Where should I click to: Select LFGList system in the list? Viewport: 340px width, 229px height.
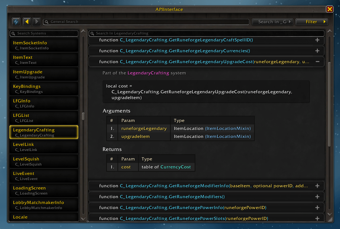[x=44, y=118]
